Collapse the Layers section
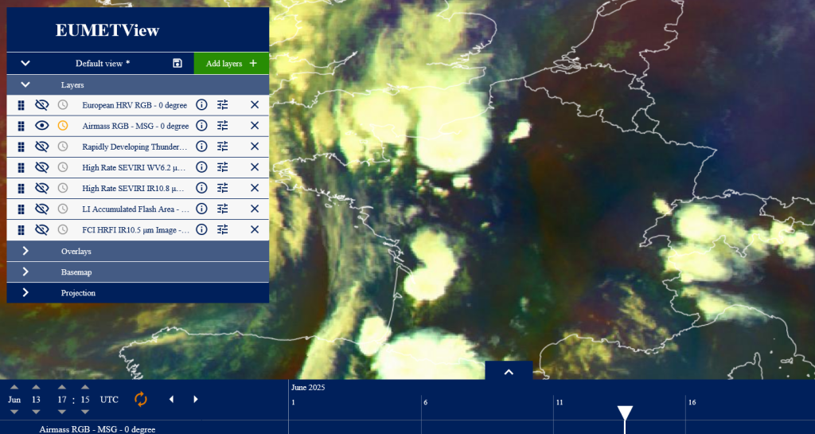 point(25,84)
